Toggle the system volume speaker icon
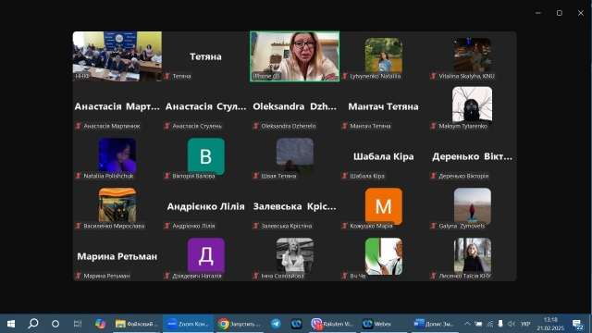 (512, 324)
